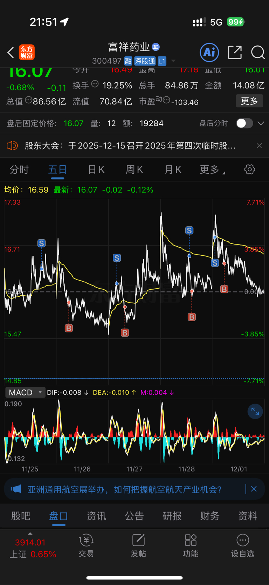Open chart settings gear icon

(249, 170)
